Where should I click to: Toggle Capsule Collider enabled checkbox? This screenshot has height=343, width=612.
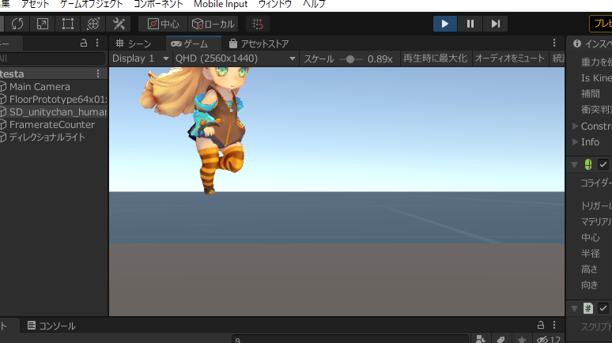click(x=603, y=164)
